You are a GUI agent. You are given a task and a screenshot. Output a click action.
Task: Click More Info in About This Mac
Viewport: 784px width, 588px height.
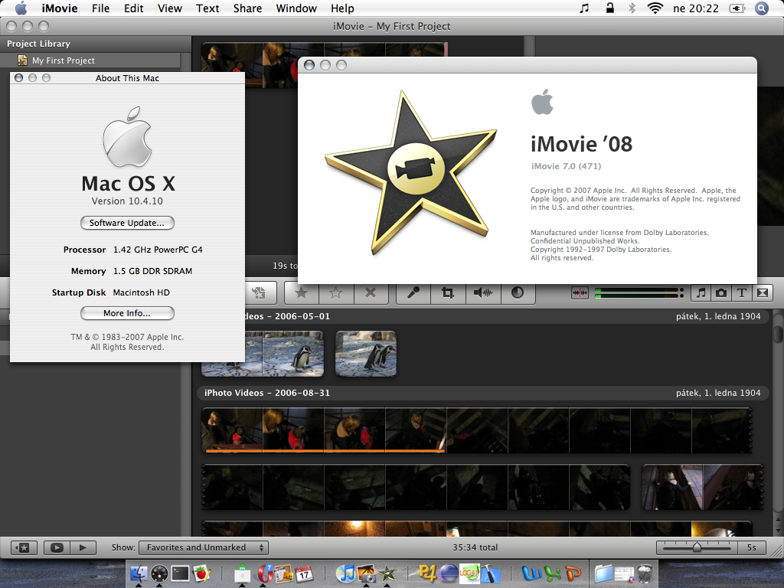coord(127,313)
